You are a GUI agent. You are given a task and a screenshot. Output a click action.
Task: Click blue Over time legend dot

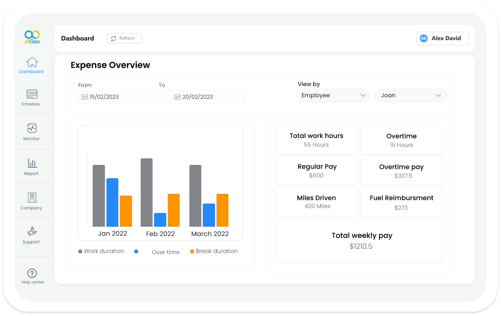[x=136, y=251]
